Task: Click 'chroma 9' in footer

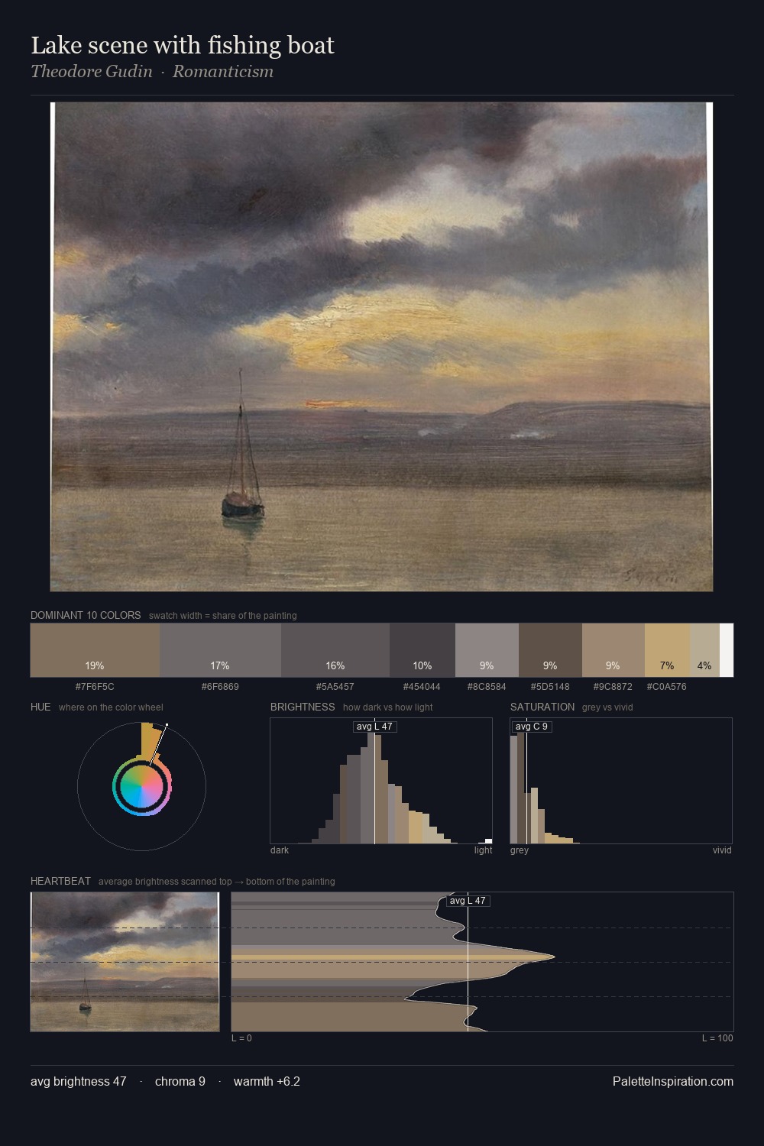Action: pos(180,1082)
